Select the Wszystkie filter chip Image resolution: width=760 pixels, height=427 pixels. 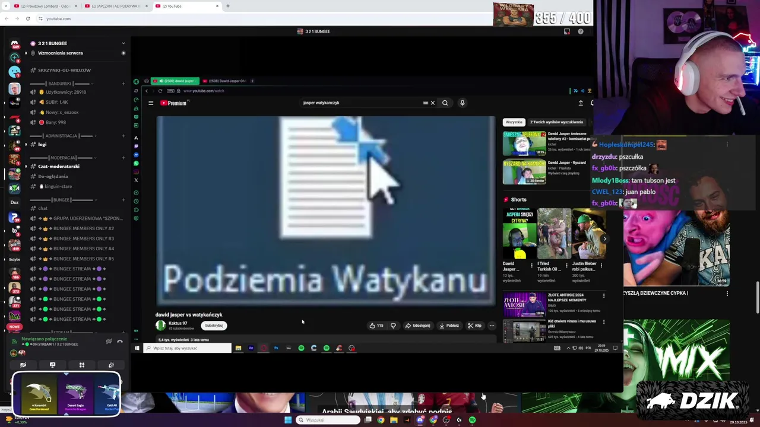pos(514,122)
